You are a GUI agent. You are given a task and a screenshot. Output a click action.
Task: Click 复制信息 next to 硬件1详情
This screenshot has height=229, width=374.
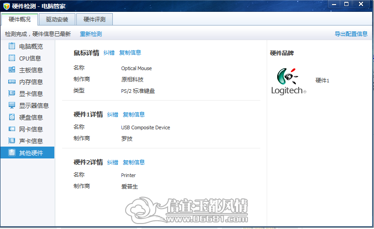click(x=133, y=115)
